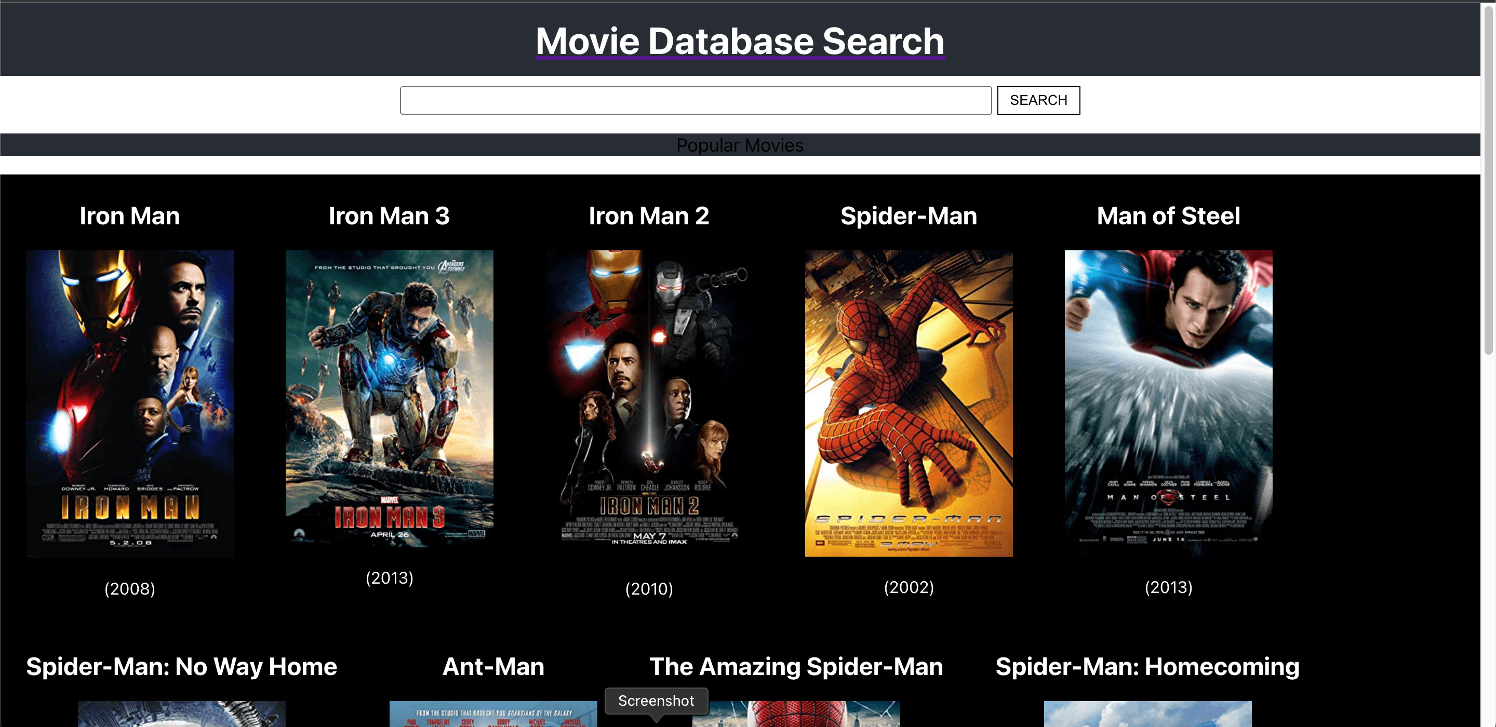Screen dimensions: 1496x727
Task: Click the The Amazing Spider-Man title
Action: coord(796,667)
